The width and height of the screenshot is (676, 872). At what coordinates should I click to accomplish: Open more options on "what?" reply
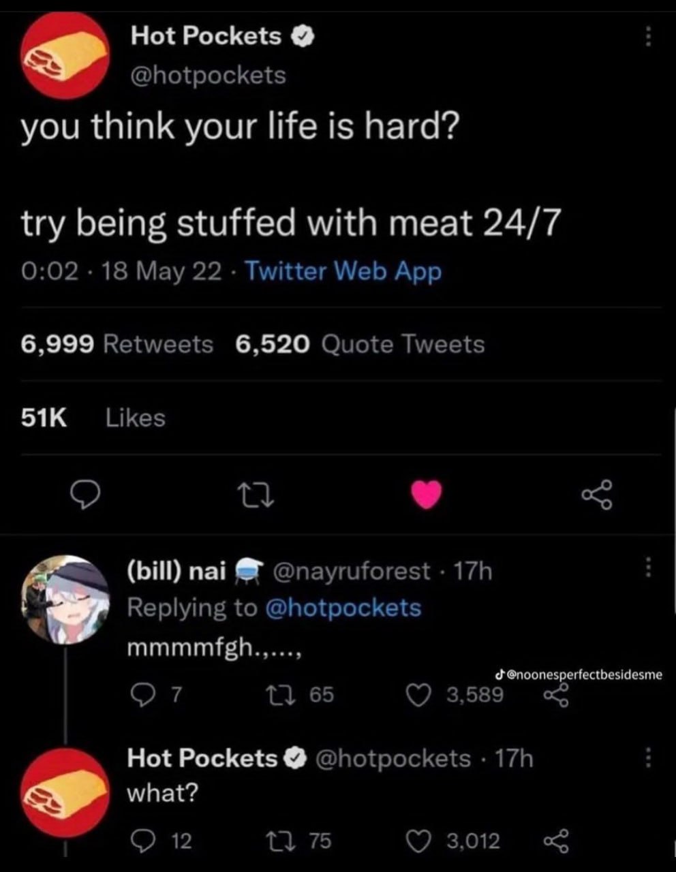[x=648, y=757]
